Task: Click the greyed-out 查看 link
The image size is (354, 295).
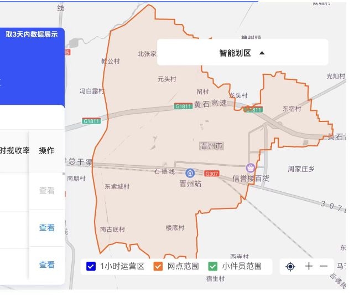Action: (46, 190)
